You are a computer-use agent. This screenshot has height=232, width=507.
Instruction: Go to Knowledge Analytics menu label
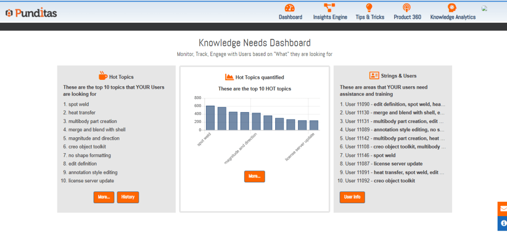click(453, 17)
